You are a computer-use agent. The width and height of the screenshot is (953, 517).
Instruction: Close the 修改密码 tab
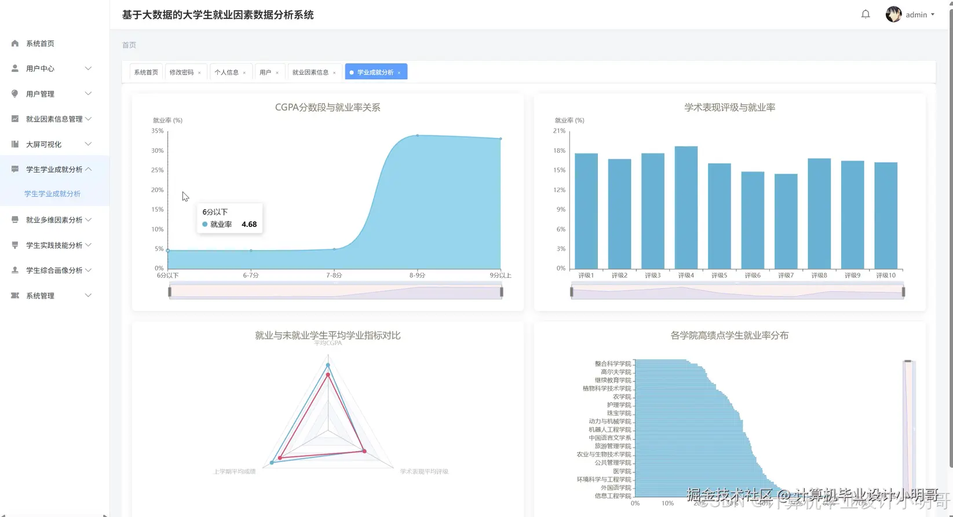coord(199,73)
